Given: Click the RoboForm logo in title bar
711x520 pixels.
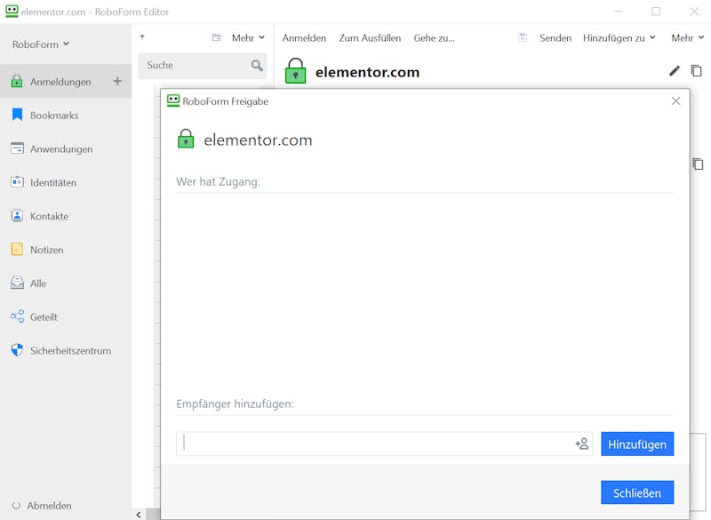Looking at the screenshot, I should pos(12,11).
